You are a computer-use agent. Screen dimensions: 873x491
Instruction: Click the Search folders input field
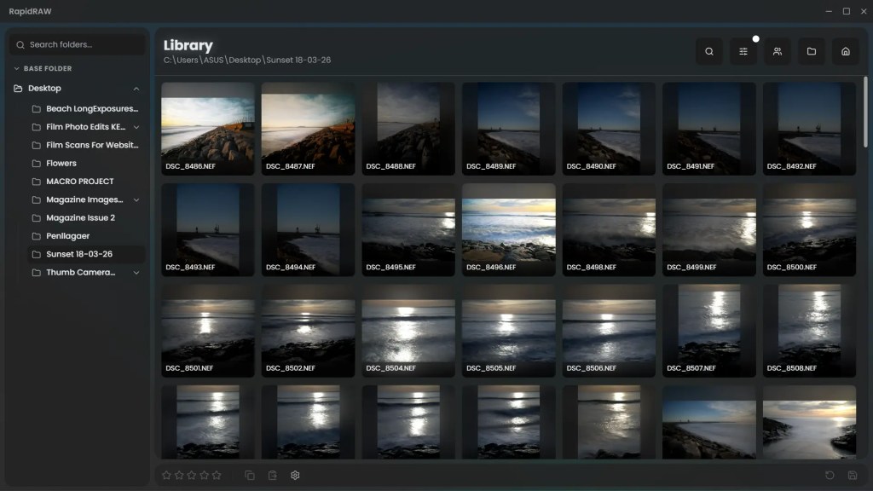tap(81, 44)
